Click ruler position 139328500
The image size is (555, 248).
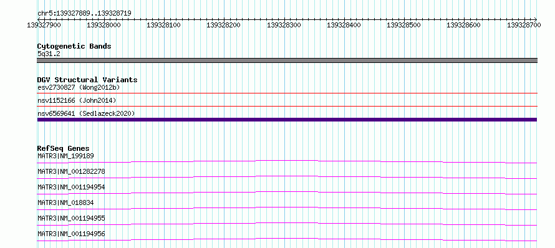[404, 25]
